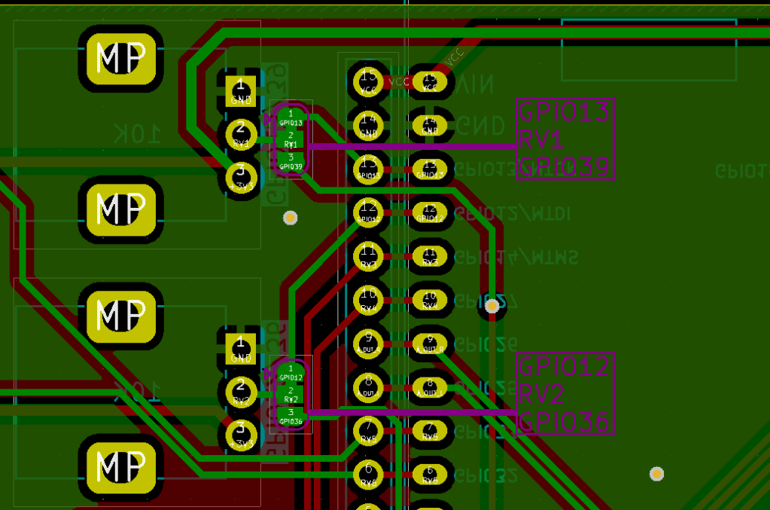This screenshot has height=510, width=770.
Task: Click the via beside the GPIO27 silkscreen text
Action: 492,306
